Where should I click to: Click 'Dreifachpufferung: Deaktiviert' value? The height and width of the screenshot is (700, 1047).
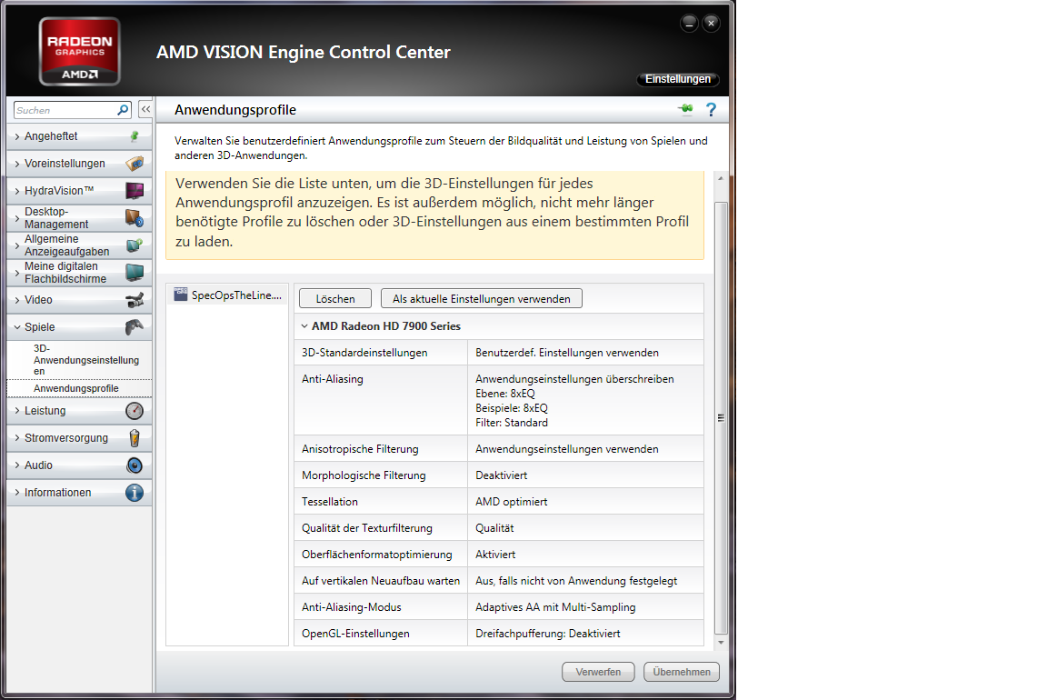[547, 634]
